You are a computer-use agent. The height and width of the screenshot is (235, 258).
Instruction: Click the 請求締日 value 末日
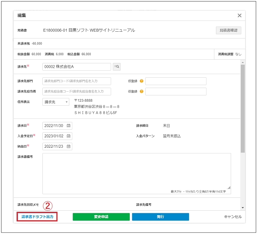(x=166, y=126)
